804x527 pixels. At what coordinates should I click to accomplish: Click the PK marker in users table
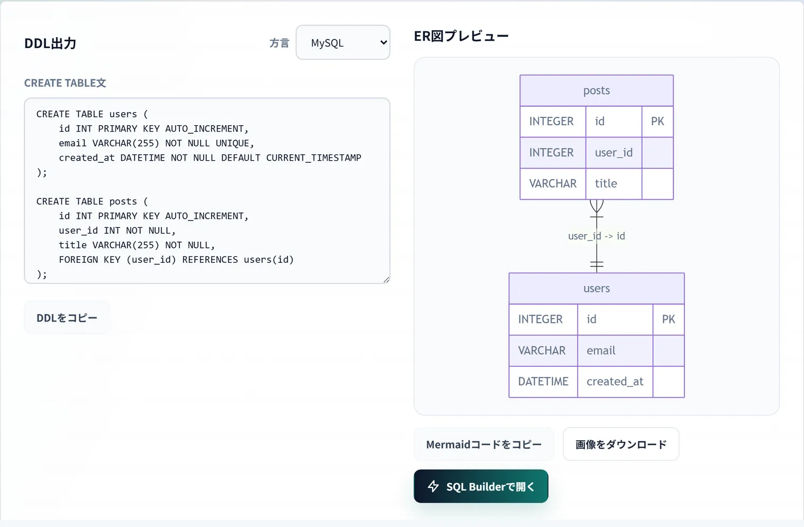[669, 319]
